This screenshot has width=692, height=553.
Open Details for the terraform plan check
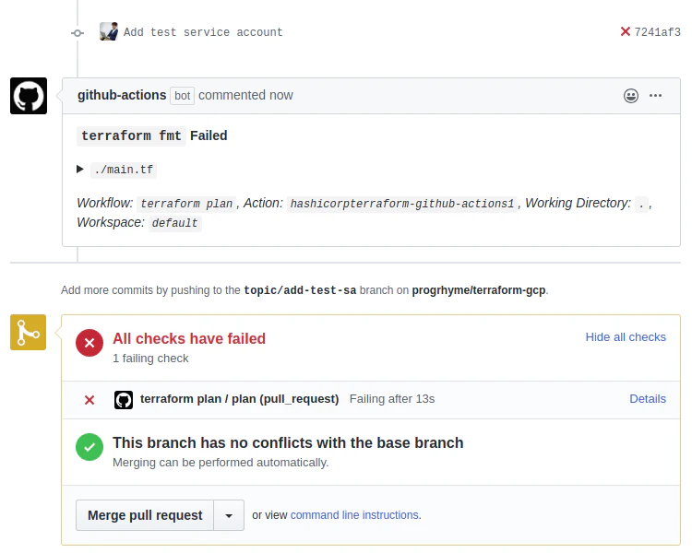[648, 399]
